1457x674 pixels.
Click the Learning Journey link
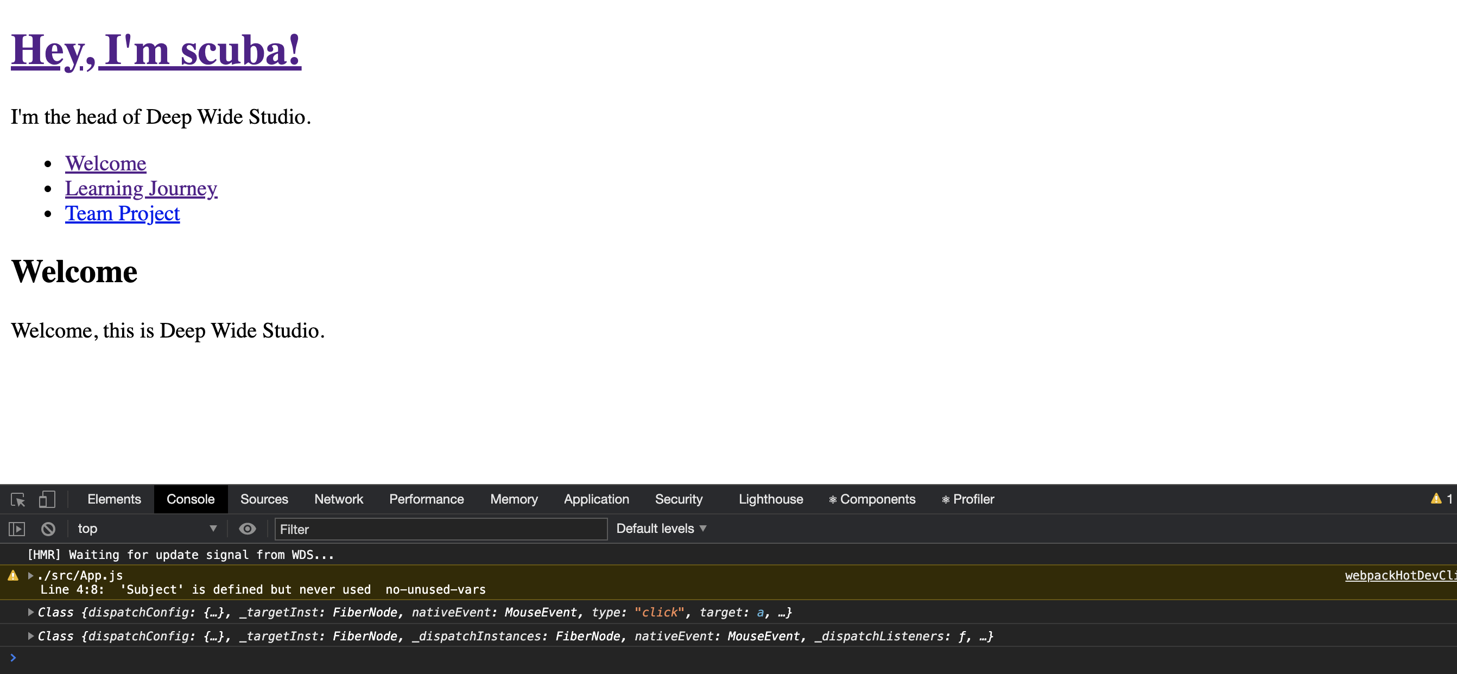pos(141,188)
